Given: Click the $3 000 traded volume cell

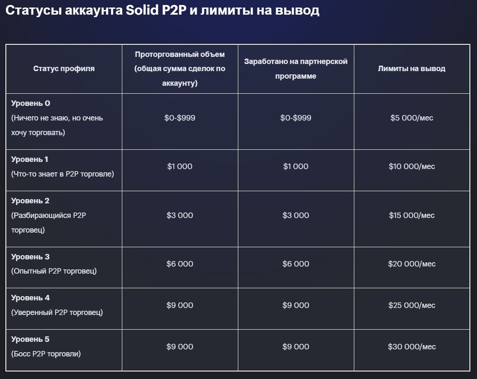Looking at the screenshot, I should tap(180, 215).
